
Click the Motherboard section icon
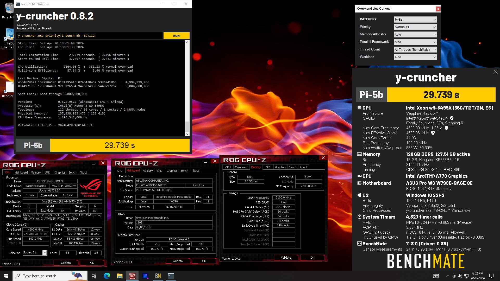pyautogui.click(x=359, y=183)
